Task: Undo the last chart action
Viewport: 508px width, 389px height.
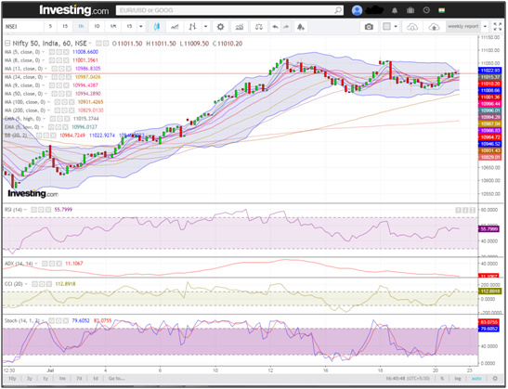Action: click(x=275, y=27)
